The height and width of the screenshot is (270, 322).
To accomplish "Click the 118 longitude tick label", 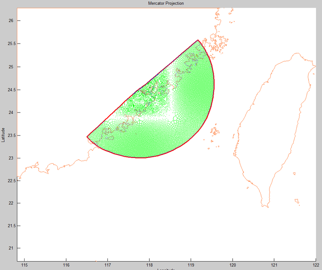I will tap(149, 265).
